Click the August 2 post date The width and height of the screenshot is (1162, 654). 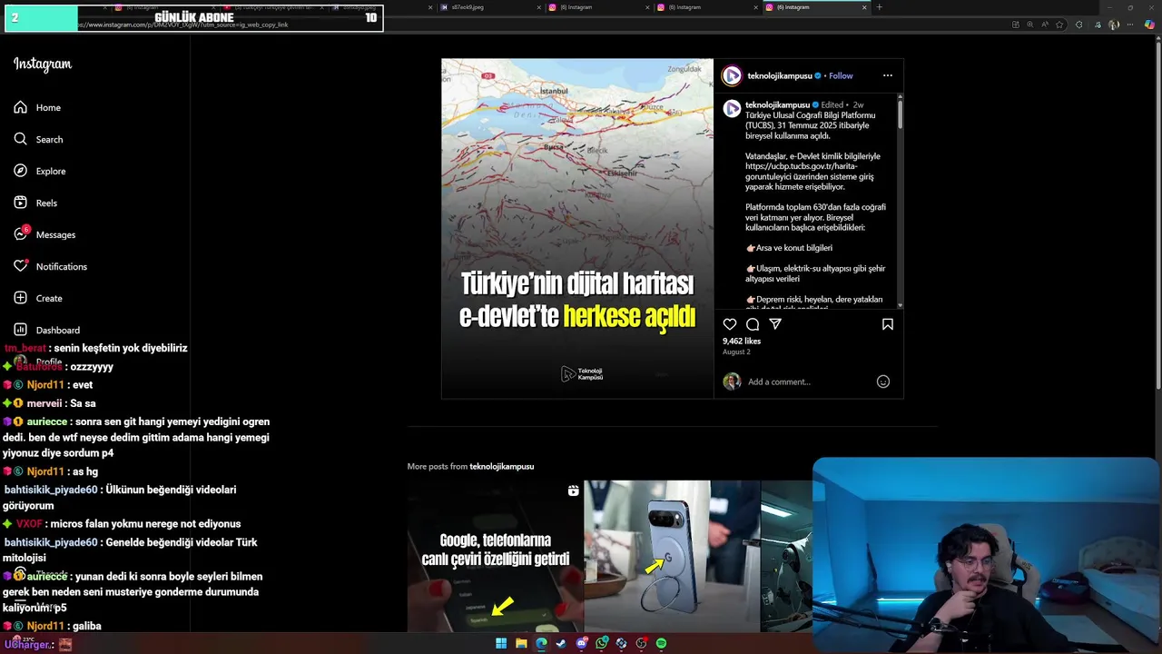(x=736, y=352)
